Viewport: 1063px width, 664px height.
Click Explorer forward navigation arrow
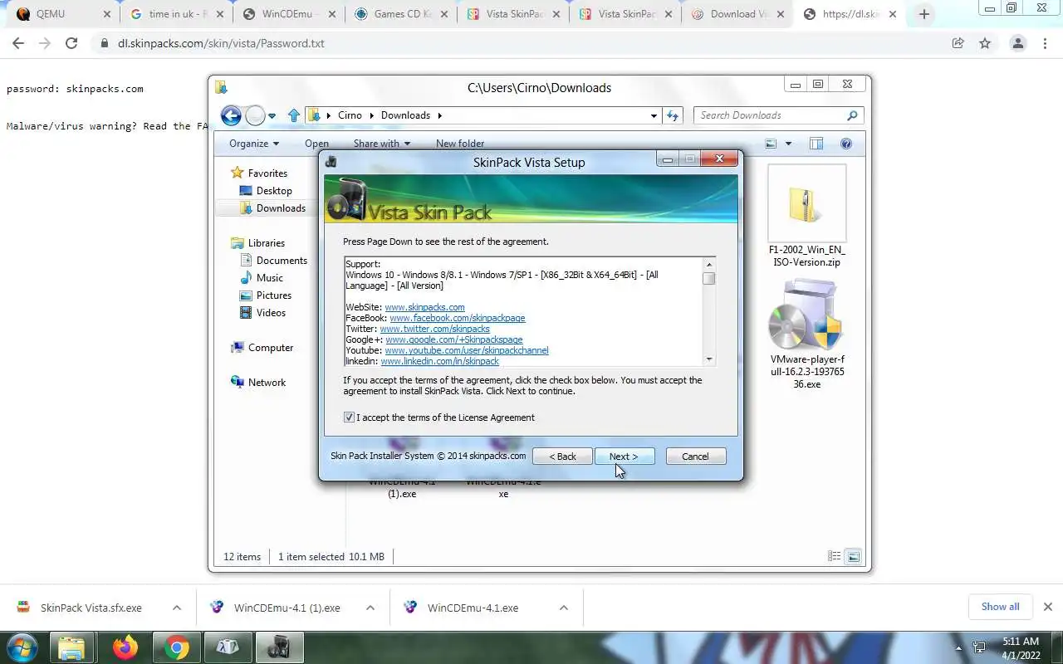255,115
